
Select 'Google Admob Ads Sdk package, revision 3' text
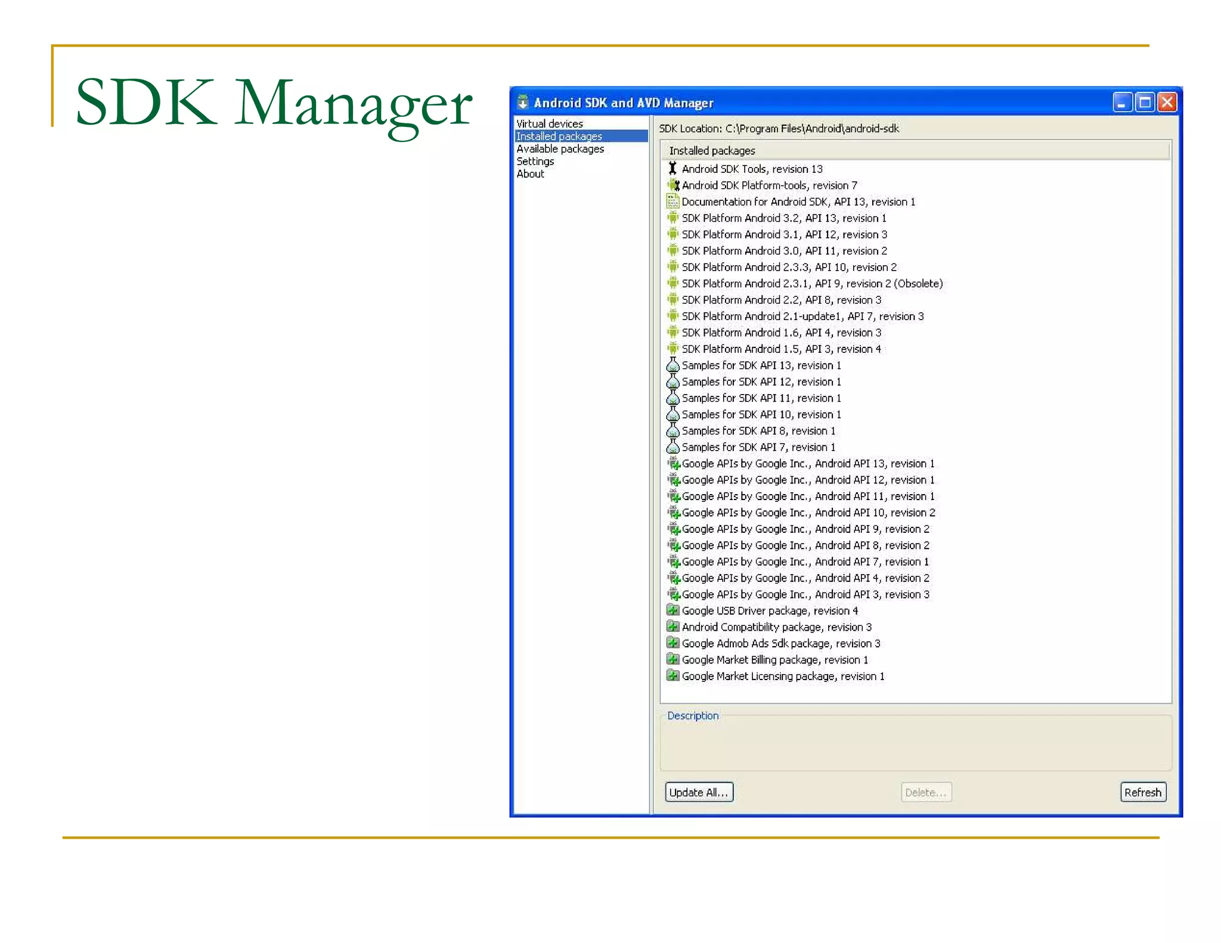[x=781, y=644]
